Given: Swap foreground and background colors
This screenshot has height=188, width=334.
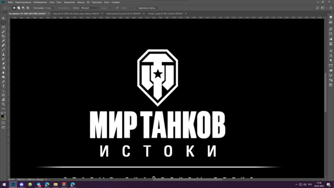Looking at the screenshot, I should pyautogui.click(x=5, y=113).
